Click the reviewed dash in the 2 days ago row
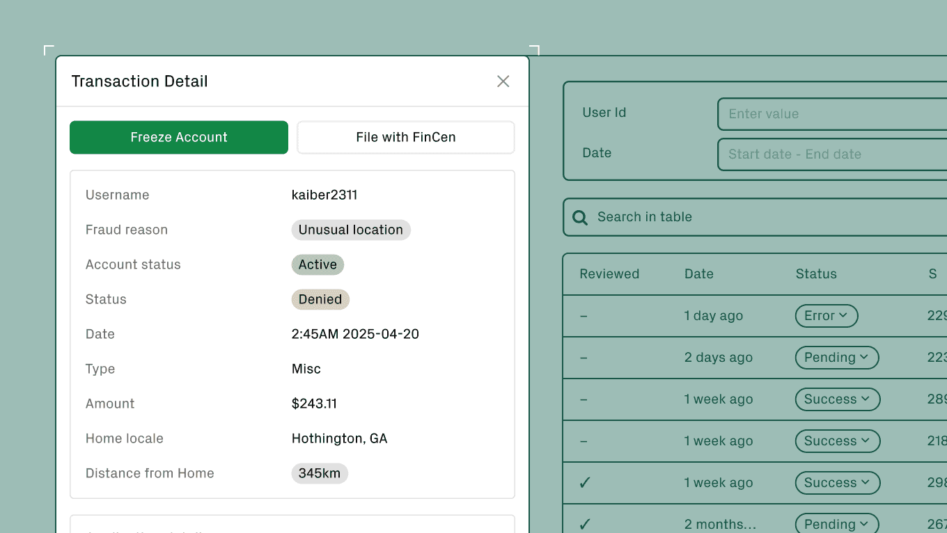The image size is (947, 533). point(584,358)
